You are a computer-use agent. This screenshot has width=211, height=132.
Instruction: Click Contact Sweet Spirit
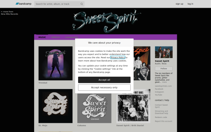(x=161, y=106)
